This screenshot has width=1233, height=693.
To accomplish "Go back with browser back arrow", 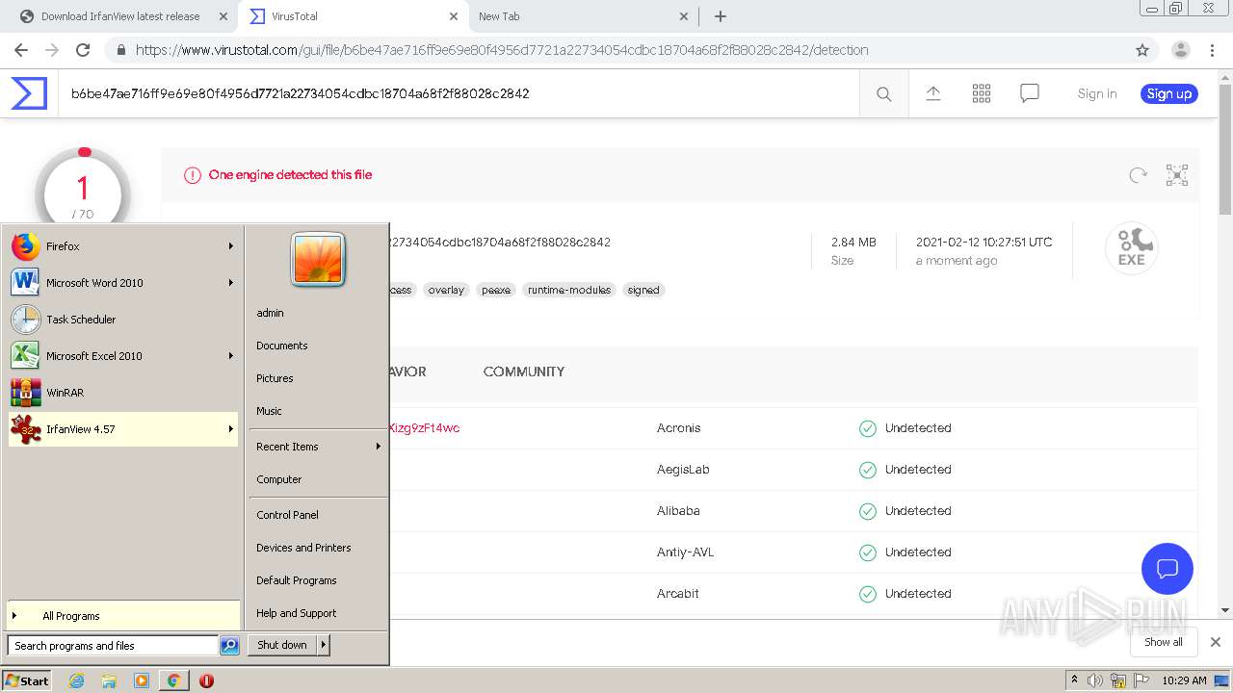I will pyautogui.click(x=21, y=50).
